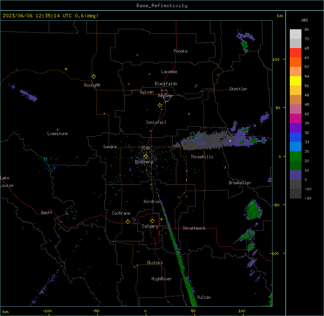Click the white plus marker in ThreeHills echo
324x316 pixels.
(x=230, y=141)
